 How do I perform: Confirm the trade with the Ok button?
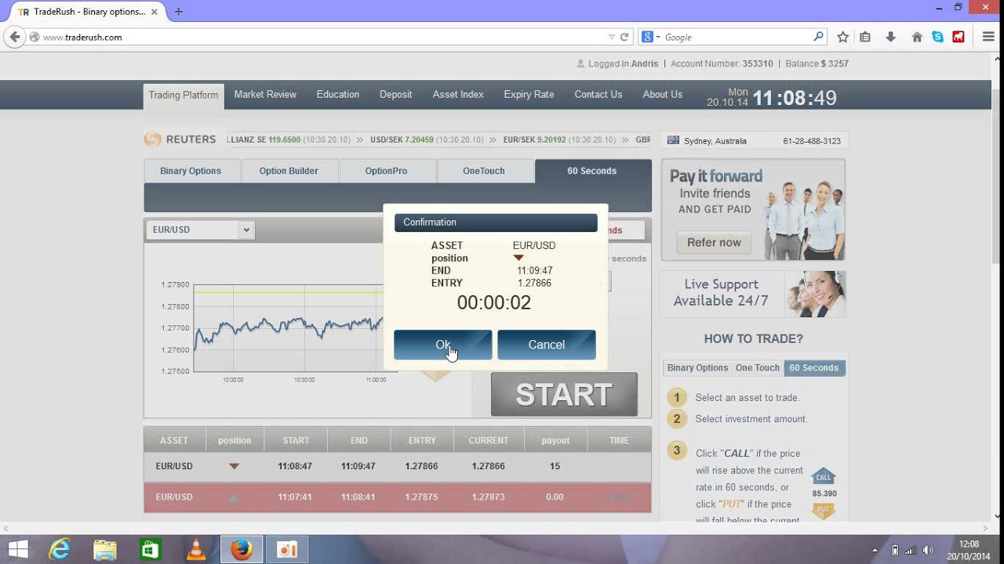point(443,345)
